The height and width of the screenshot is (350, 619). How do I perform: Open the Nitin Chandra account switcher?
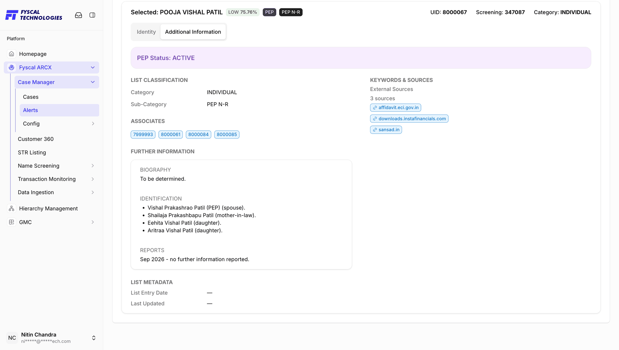(x=94, y=338)
